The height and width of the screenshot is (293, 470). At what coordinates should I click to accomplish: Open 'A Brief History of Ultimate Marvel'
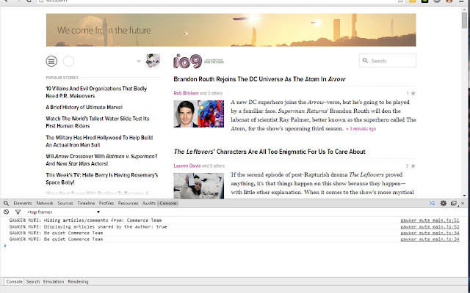(x=84, y=107)
